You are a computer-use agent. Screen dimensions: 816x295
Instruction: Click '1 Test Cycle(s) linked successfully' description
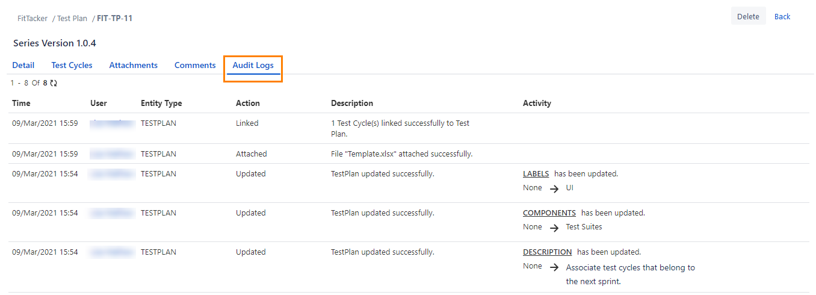click(400, 128)
